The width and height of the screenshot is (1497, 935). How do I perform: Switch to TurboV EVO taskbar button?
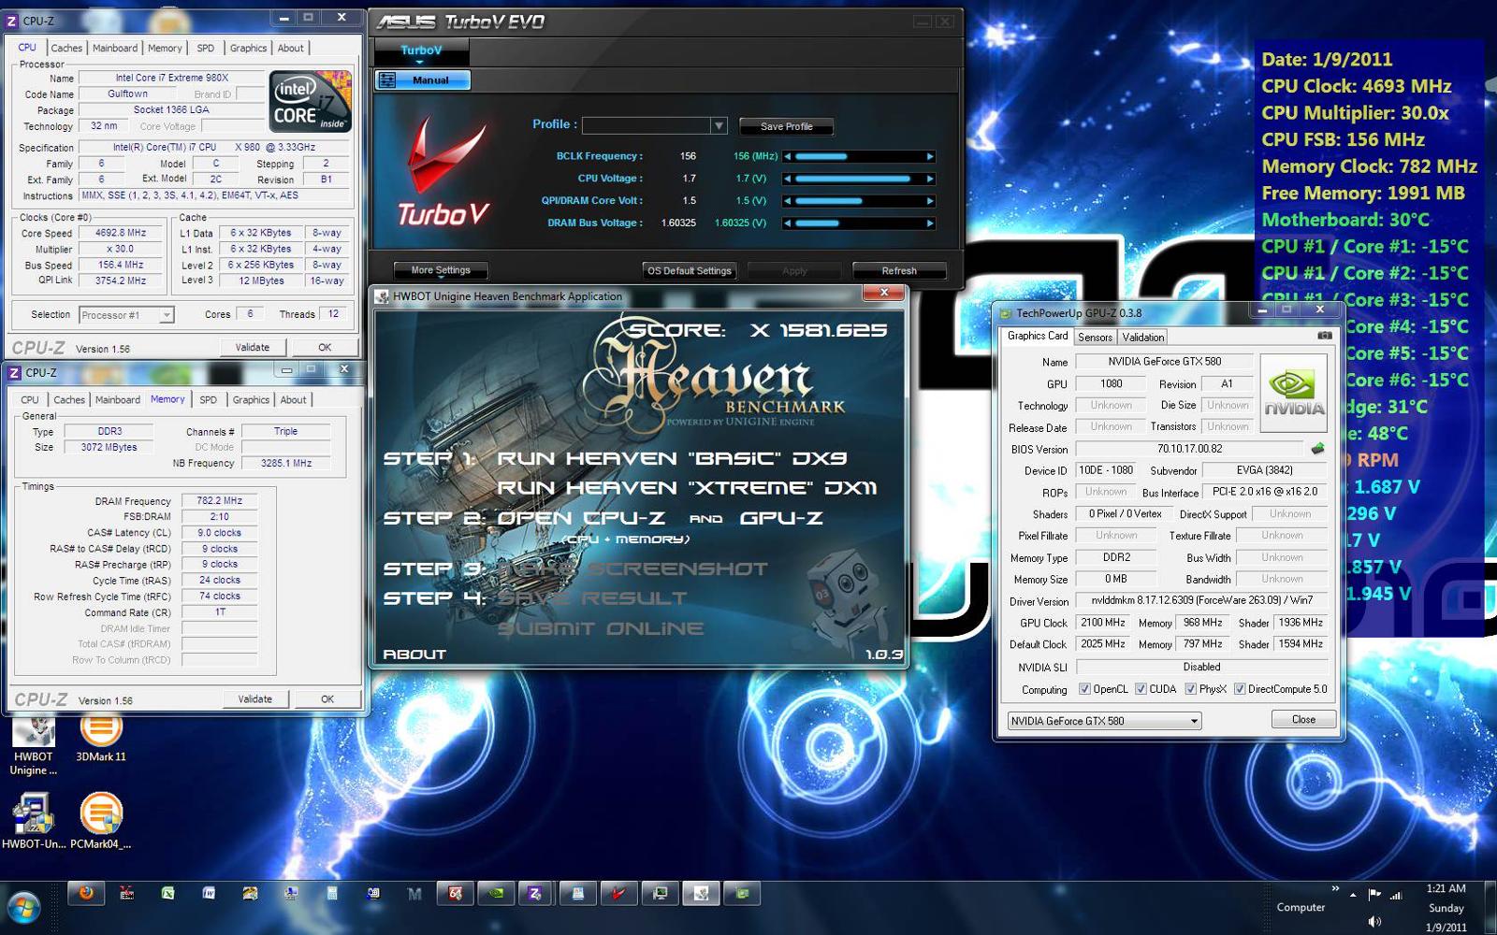pos(618,893)
